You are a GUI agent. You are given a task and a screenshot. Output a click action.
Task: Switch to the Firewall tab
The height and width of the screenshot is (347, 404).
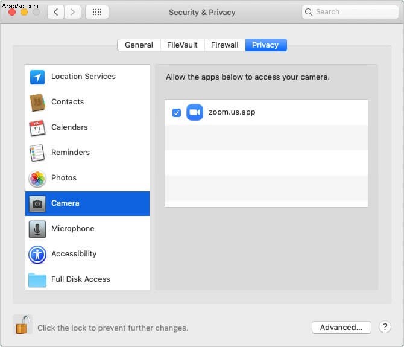tap(225, 45)
